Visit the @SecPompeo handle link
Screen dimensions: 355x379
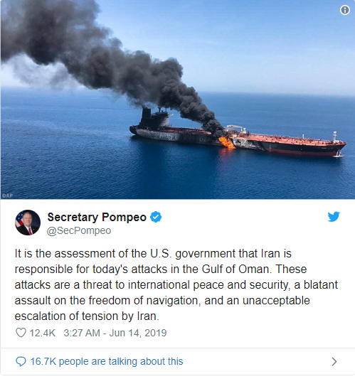(79, 231)
